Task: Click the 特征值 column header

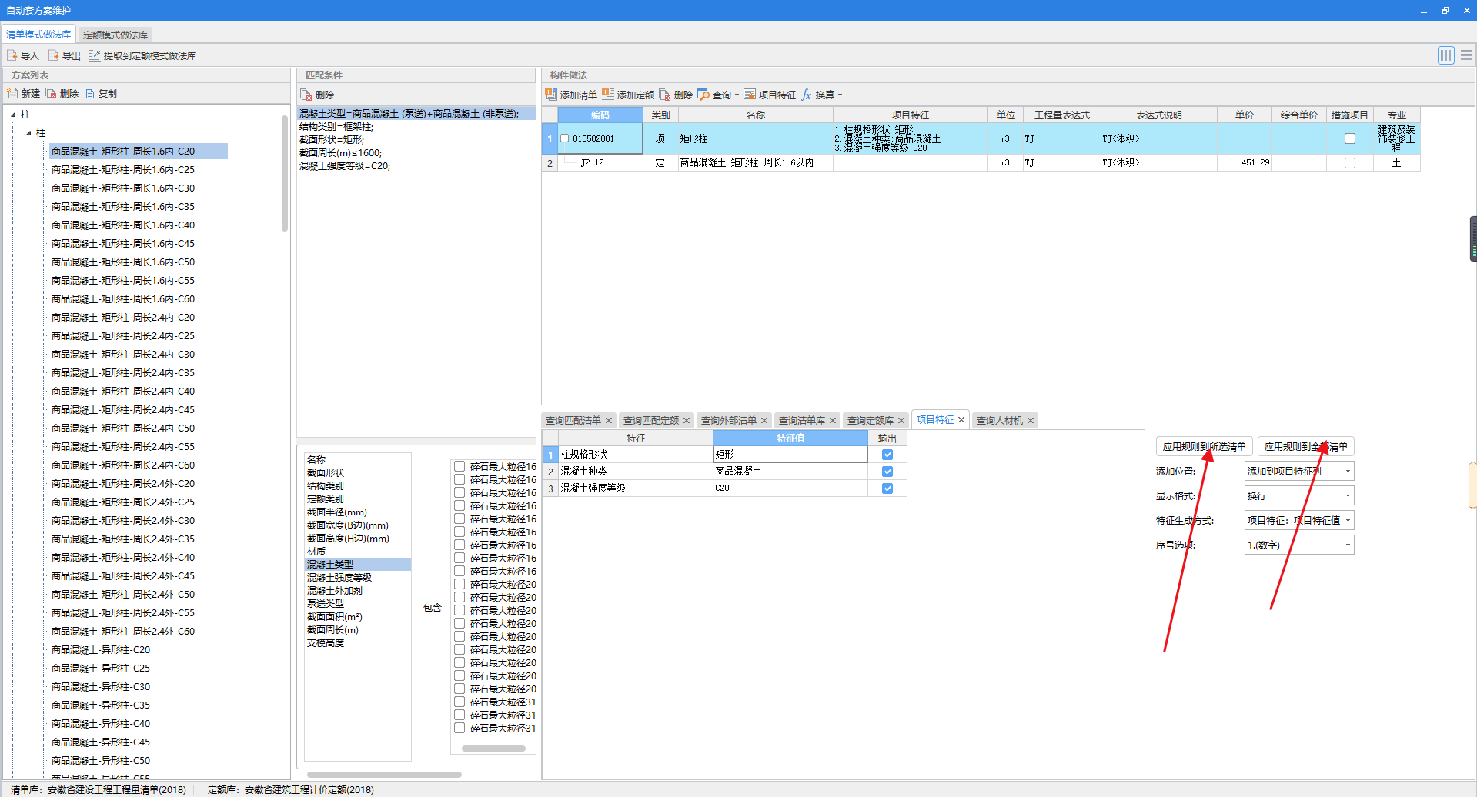Action: 790,438
